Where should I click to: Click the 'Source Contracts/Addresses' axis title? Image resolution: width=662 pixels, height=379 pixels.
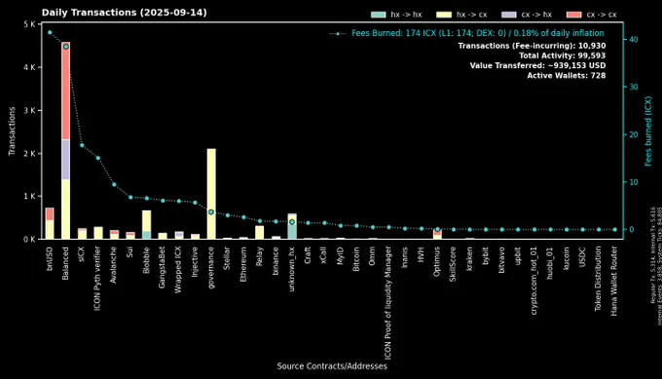point(332,366)
